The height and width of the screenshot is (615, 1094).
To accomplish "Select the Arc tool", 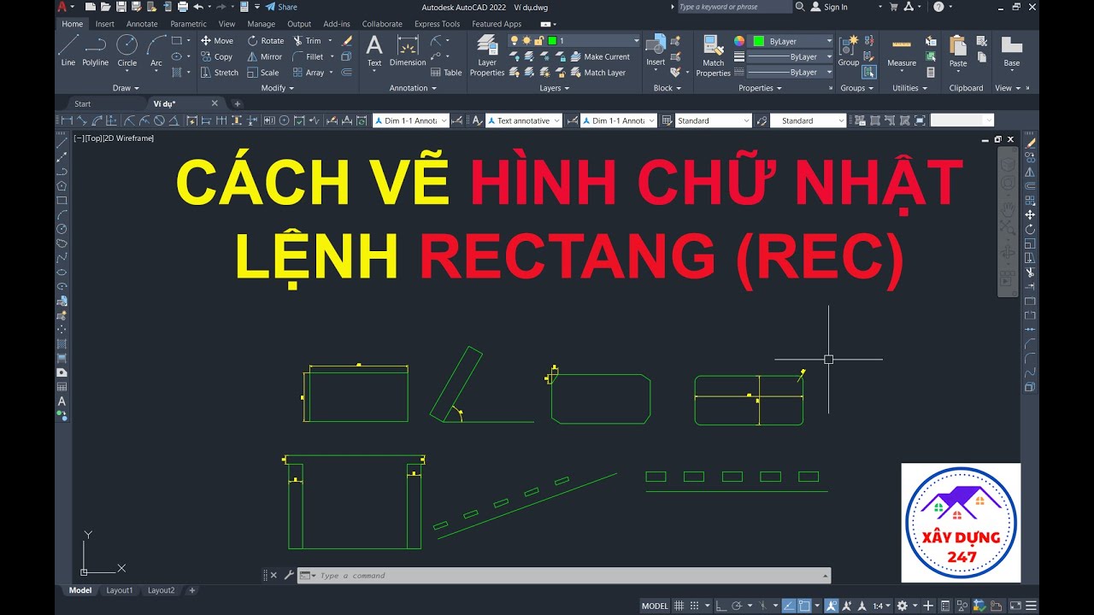I will [x=156, y=50].
